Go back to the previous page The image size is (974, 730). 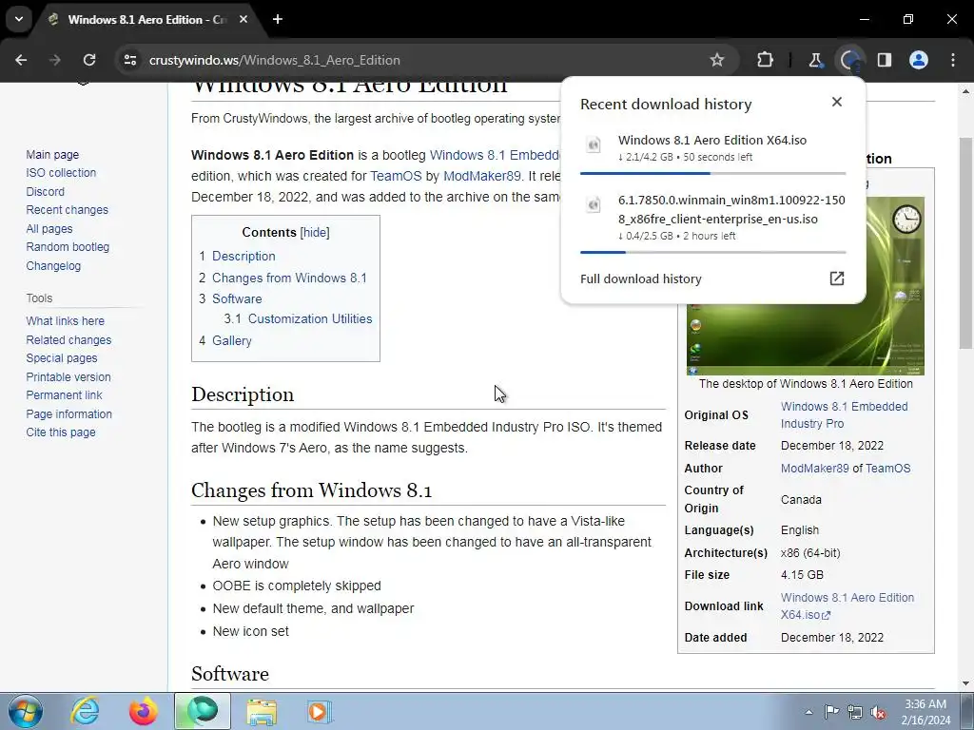click(21, 60)
